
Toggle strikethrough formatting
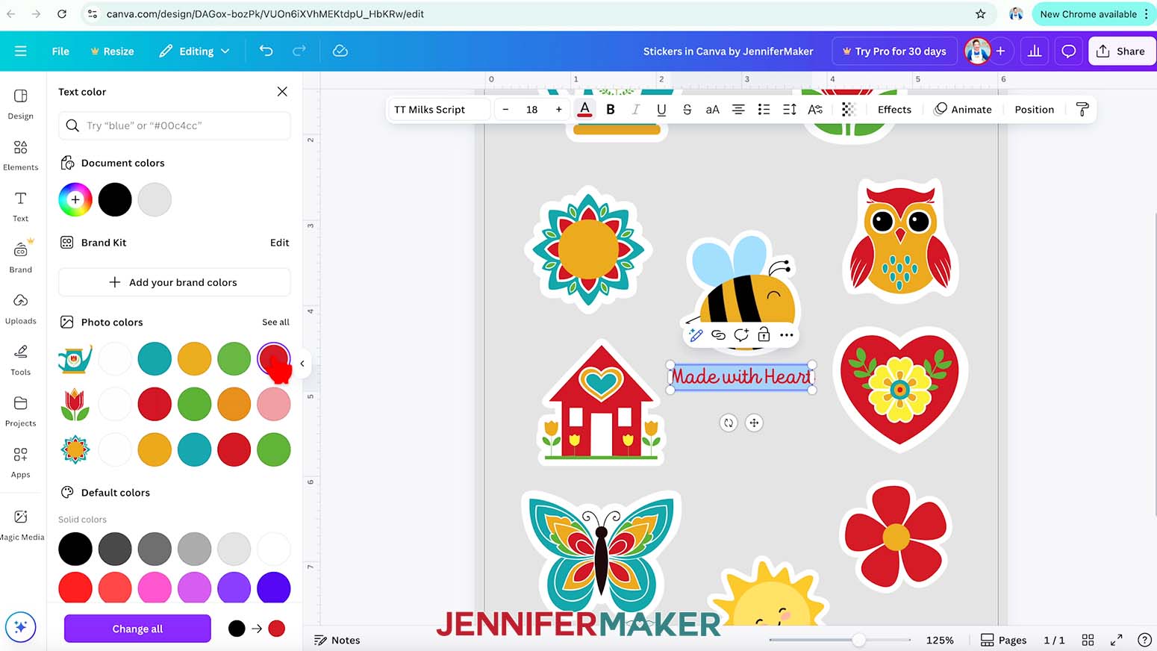click(687, 109)
